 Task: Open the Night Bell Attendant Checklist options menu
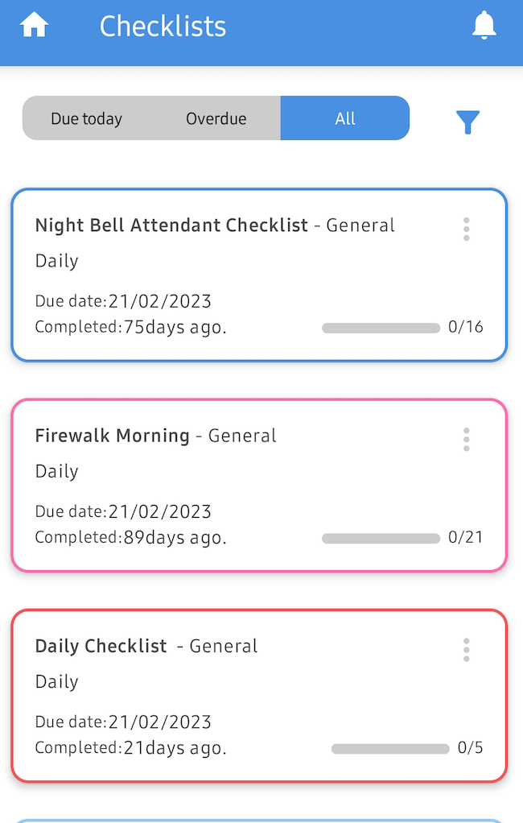point(466,229)
